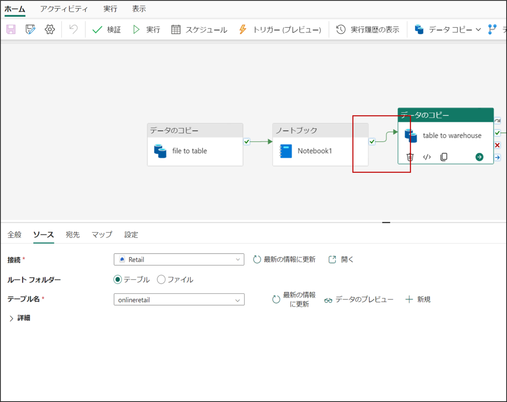The width and height of the screenshot is (507, 402).
Task: Click success checkmark on file to table
Action: [247, 142]
